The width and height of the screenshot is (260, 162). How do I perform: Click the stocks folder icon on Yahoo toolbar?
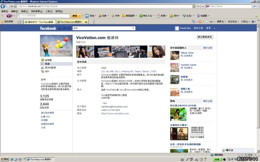[x=171, y=16]
